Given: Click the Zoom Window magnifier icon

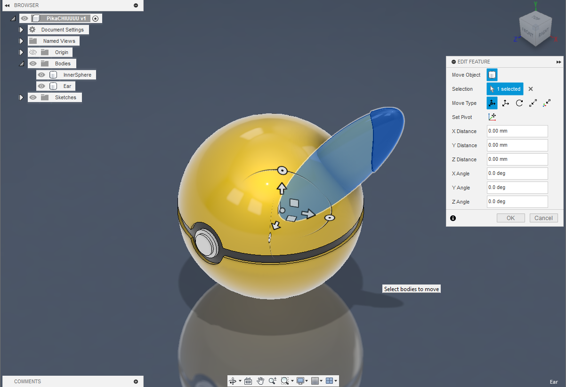Looking at the screenshot, I should coord(284,381).
